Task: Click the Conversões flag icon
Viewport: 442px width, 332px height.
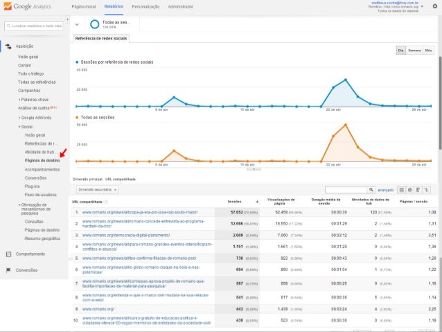Action: click(x=8, y=270)
